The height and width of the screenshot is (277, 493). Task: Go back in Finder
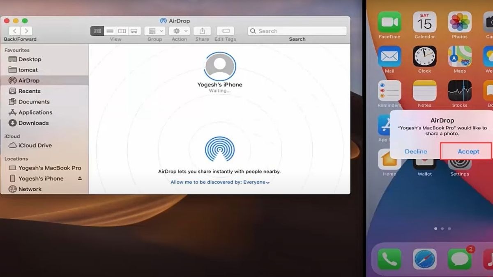pyautogui.click(x=15, y=31)
